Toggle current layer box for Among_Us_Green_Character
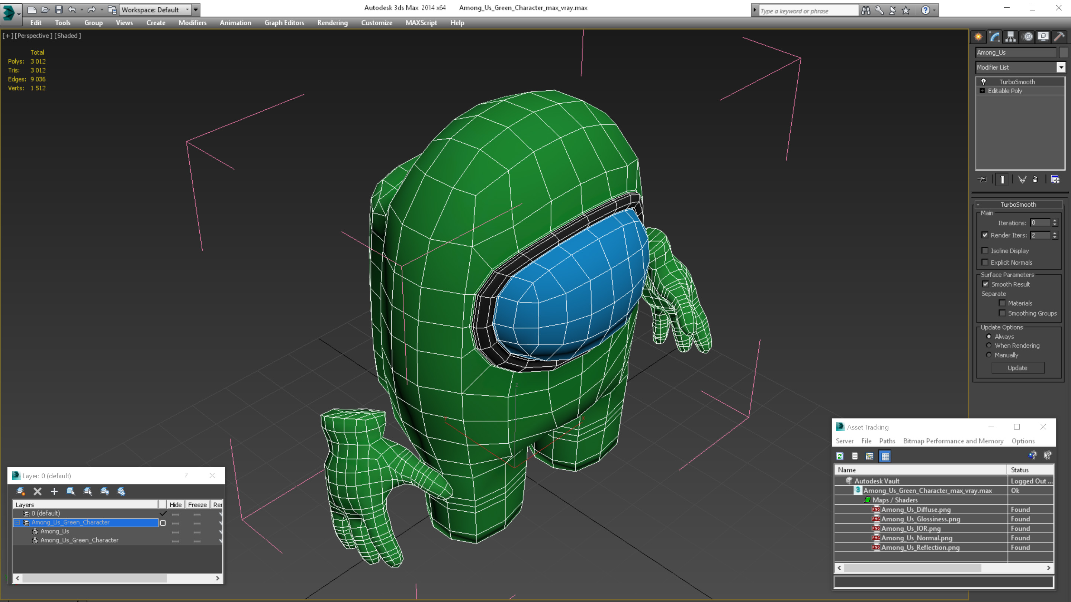Viewport: 1071px width, 602px height. (163, 523)
